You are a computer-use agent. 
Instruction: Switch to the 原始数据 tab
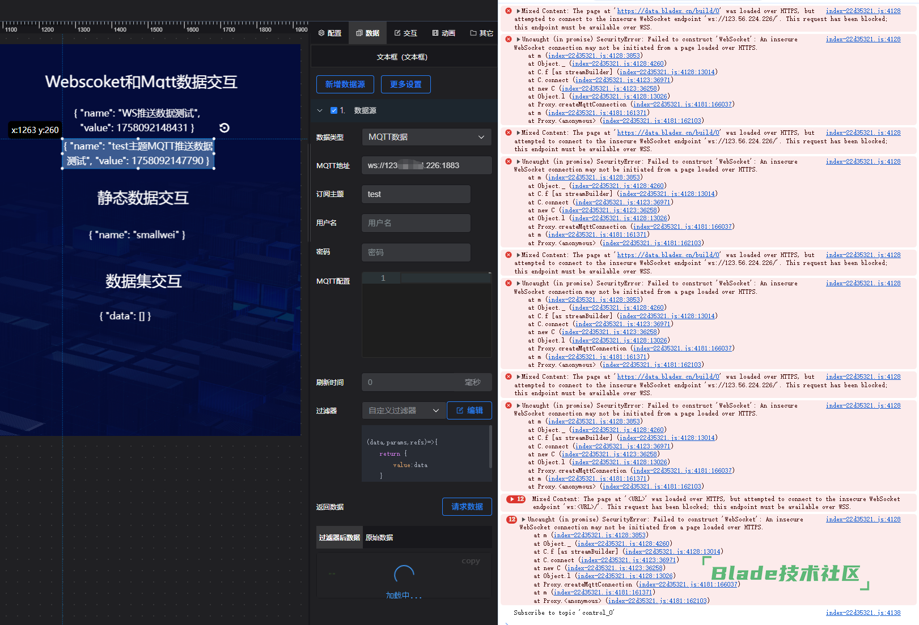[x=379, y=538]
